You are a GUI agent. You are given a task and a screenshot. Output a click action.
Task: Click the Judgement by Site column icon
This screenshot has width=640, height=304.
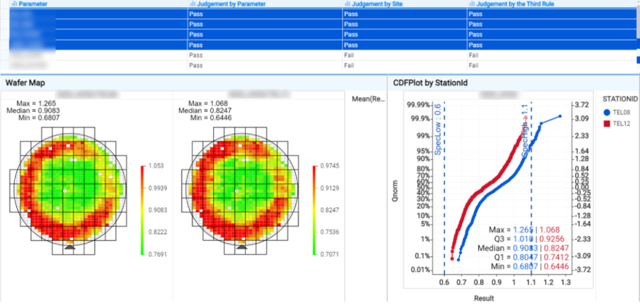[x=346, y=4]
